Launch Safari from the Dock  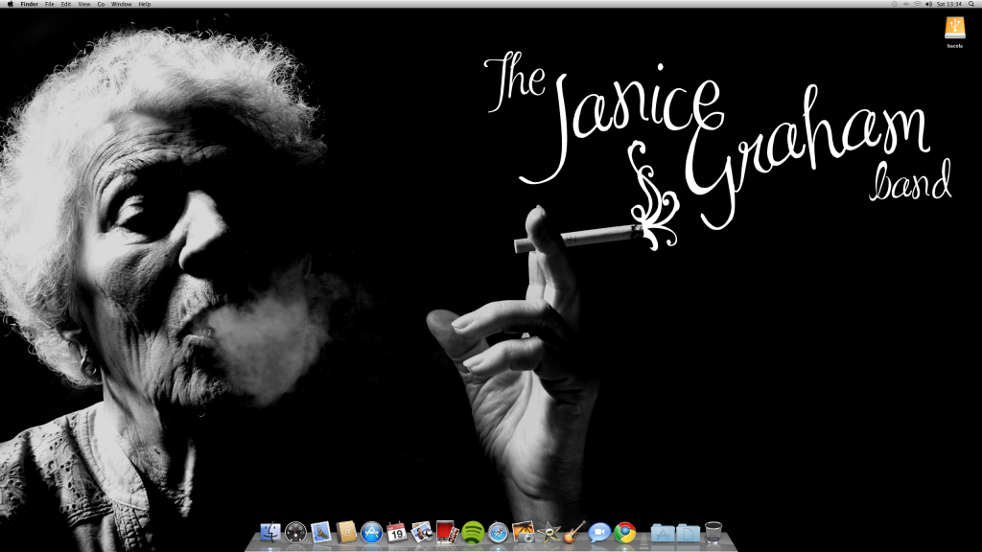tap(498, 535)
